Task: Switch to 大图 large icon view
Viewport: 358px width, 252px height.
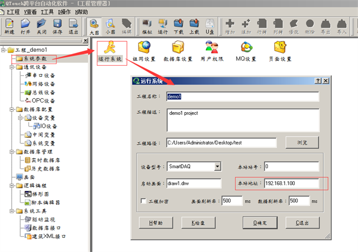Action: [94, 26]
